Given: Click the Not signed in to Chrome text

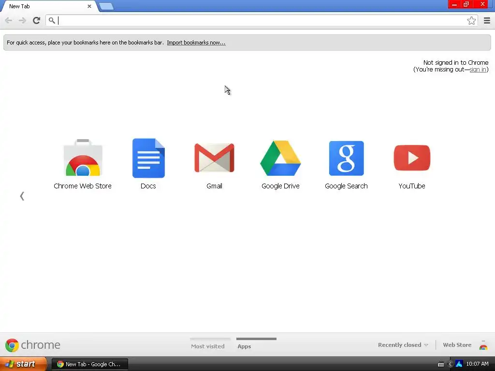Looking at the screenshot, I should click(x=455, y=62).
